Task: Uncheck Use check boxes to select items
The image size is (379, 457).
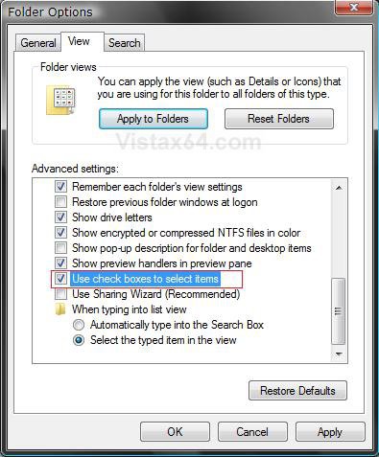Action: point(60,279)
